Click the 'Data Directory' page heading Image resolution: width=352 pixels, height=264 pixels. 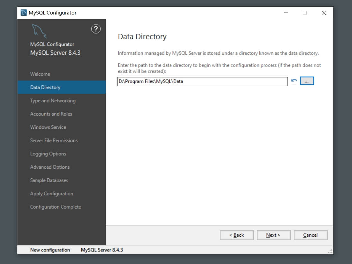pyautogui.click(x=142, y=36)
